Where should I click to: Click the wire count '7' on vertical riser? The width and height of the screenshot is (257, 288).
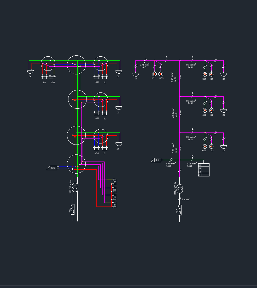coord(180,147)
